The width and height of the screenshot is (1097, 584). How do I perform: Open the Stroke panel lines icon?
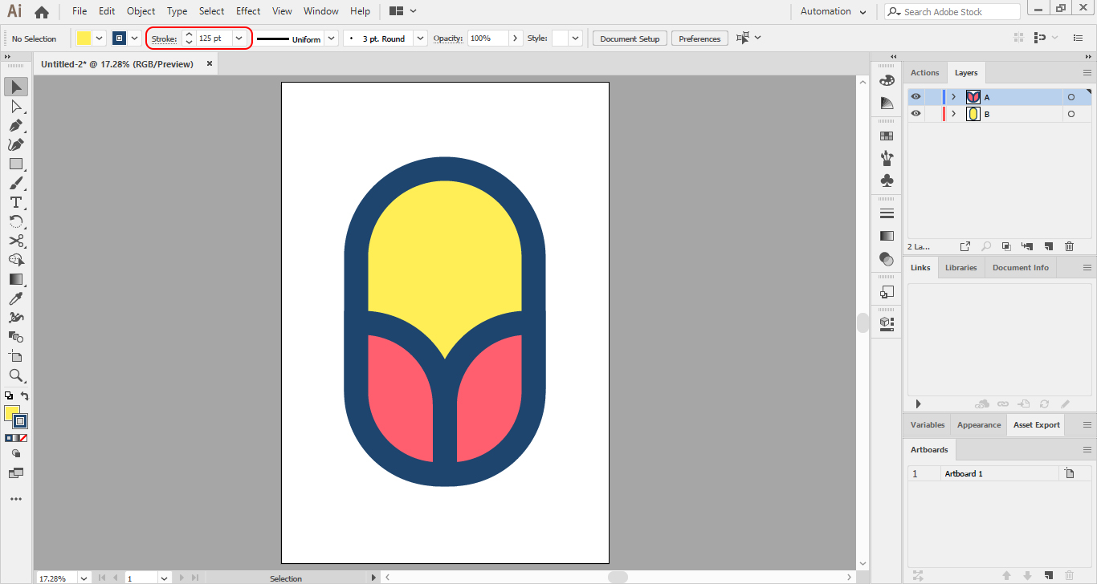(887, 213)
